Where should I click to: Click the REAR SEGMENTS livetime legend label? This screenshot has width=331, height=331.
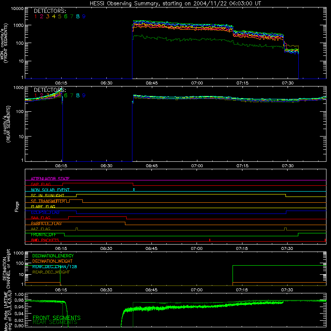click(x=55, y=322)
